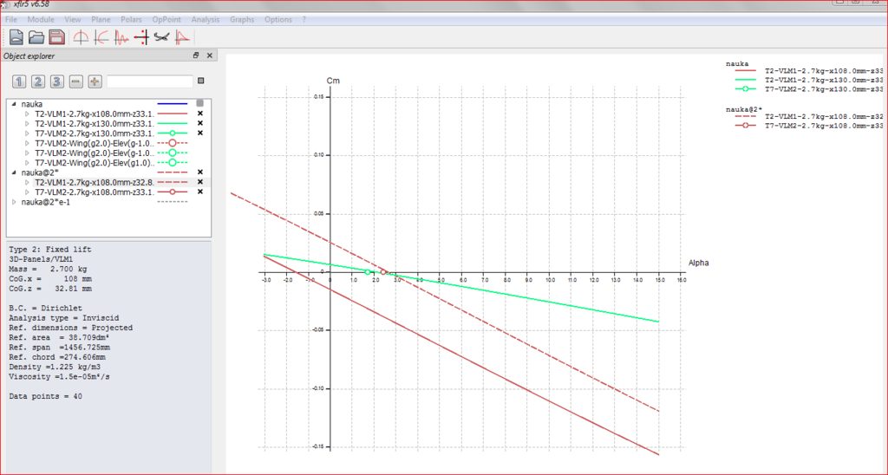Image resolution: width=888 pixels, height=475 pixels.
Task: Toggle visibility of T7-VLM2 x108.0mm polar
Action: (x=199, y=192)
